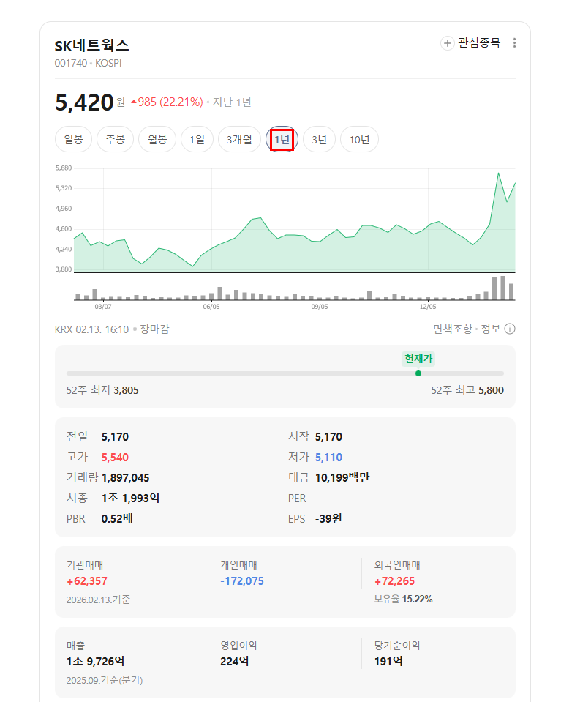
Task: Select the 일봉 chart tab
Action: click(73, 140)
